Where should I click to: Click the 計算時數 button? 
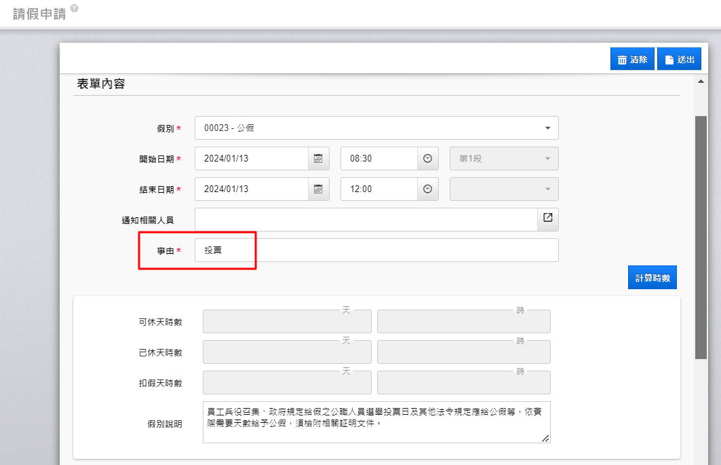point(652,278)
